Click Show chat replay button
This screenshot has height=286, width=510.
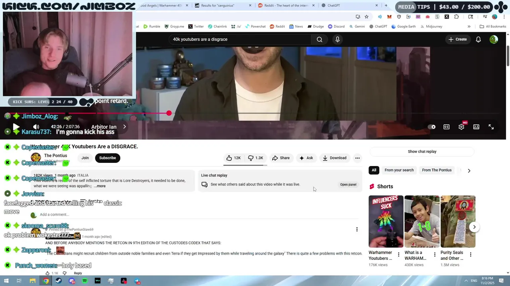tap(422, 151)
